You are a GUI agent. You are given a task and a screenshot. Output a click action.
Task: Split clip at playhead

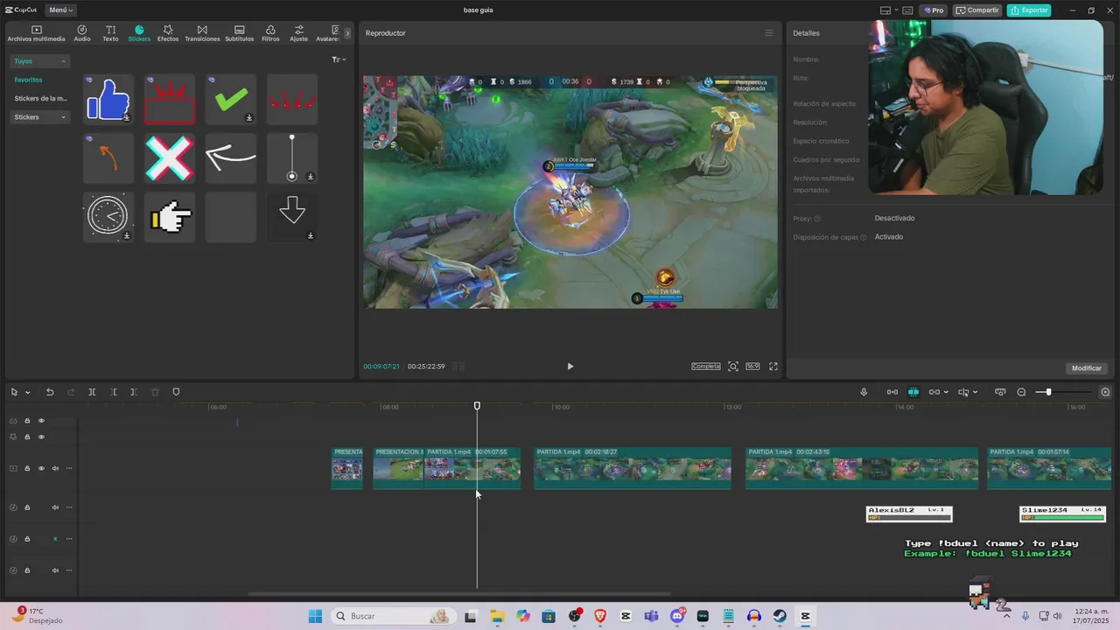(x=92, y=392)
